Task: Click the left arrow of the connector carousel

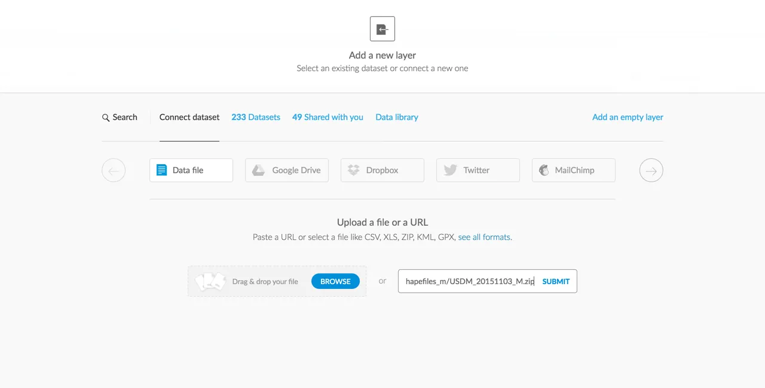Action: coord(114,171)
